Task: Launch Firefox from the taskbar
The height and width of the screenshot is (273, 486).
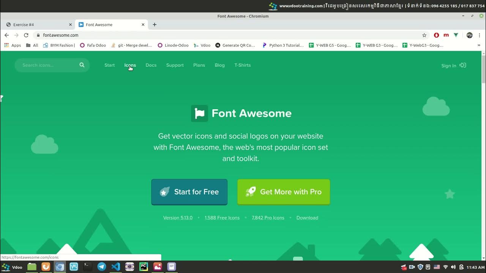Action: click(46, 267)
